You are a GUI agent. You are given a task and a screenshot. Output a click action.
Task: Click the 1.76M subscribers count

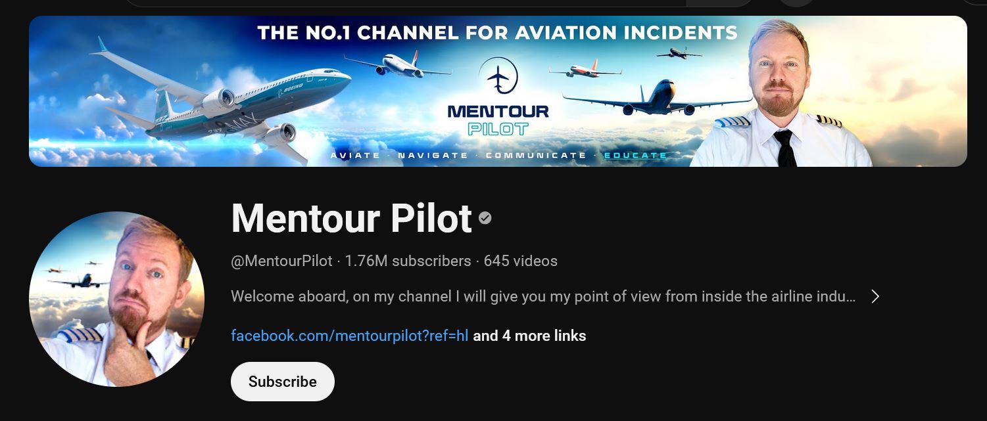[x=408, y=261]
